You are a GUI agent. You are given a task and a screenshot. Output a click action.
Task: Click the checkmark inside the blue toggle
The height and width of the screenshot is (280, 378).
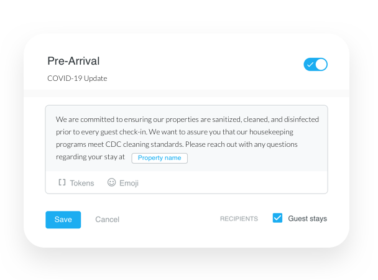tap(310, 65)
